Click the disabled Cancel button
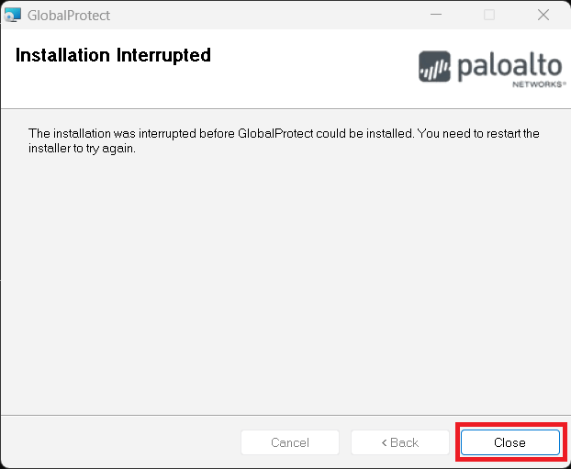Screen dimensions: 571x469 pyautogui.click(x=290, y=442)
